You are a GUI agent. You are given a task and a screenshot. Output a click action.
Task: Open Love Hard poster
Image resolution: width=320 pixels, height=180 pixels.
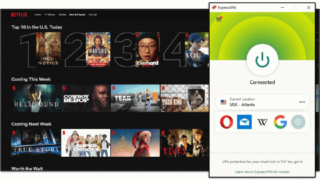click(148, 49)
